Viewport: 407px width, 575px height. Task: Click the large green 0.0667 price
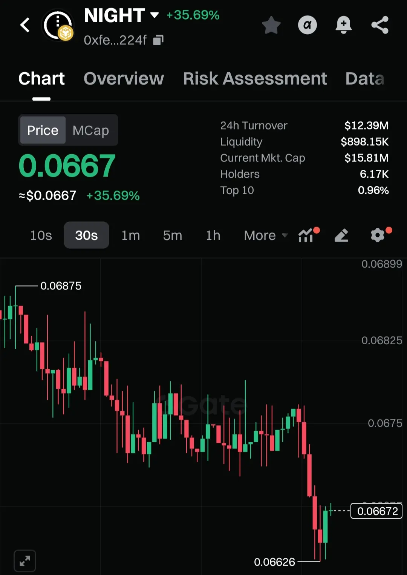(67, 166)
